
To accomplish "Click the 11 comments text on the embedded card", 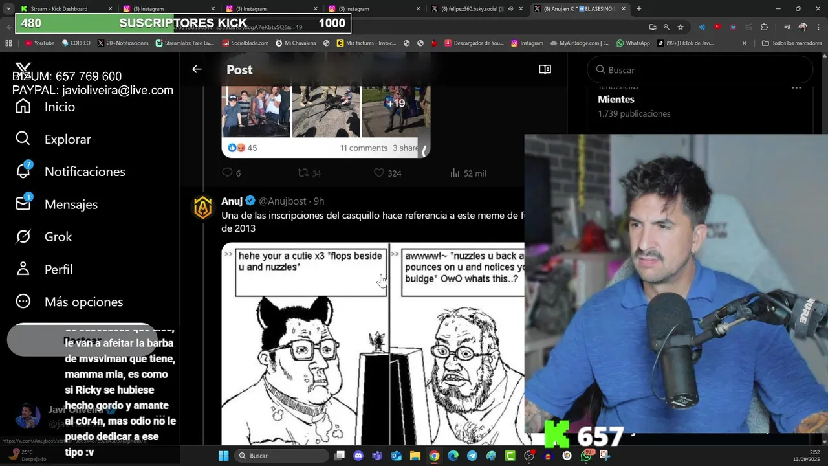I will coord(364,148).
